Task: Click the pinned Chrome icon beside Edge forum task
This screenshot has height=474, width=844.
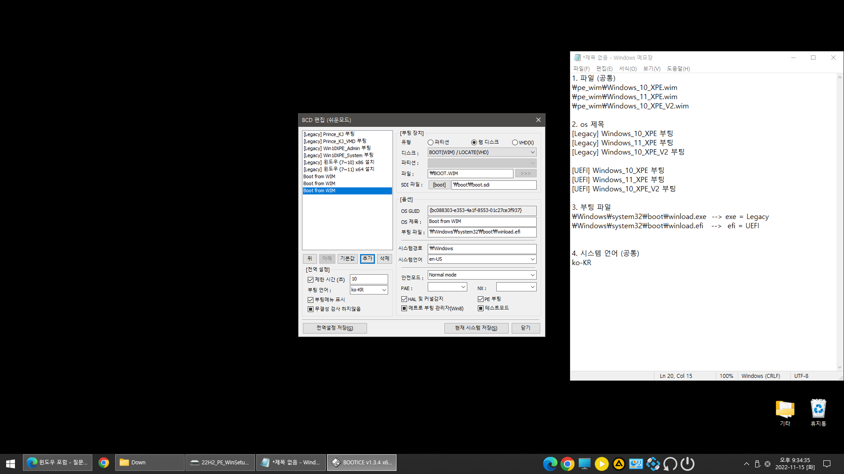Action: [x=104, y=463]
